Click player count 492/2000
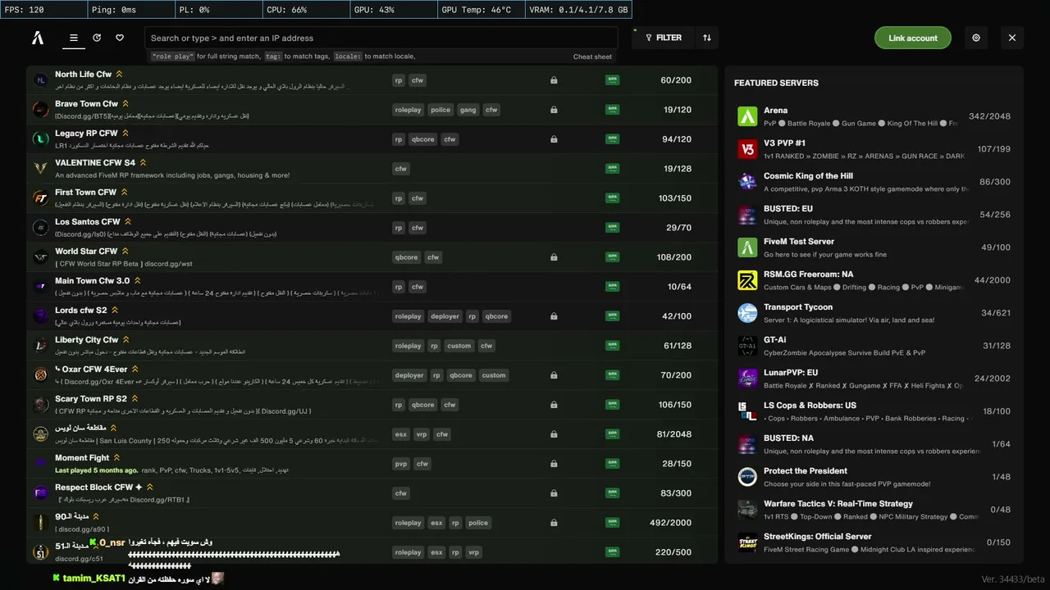1050x590 pixels. [x=670, y=523]
